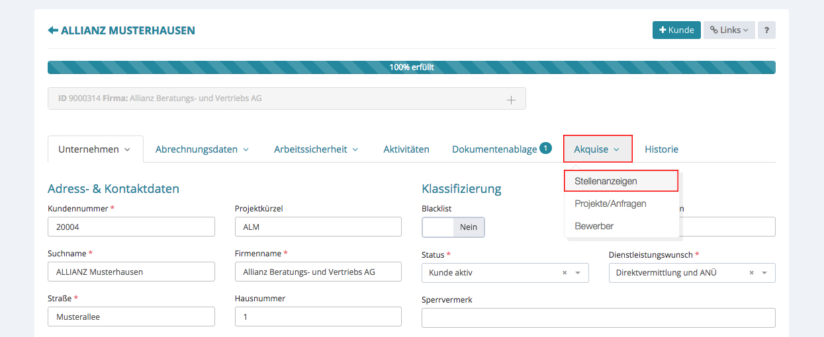
Task: Open the Status dropdown arrow
Action: [x=578, y=273]
